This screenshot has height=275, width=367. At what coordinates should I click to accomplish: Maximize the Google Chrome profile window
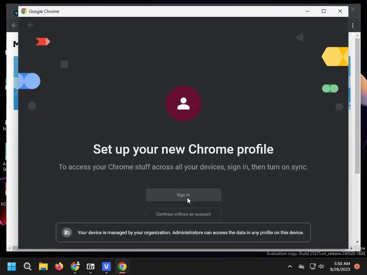click(x=324, y=11)
